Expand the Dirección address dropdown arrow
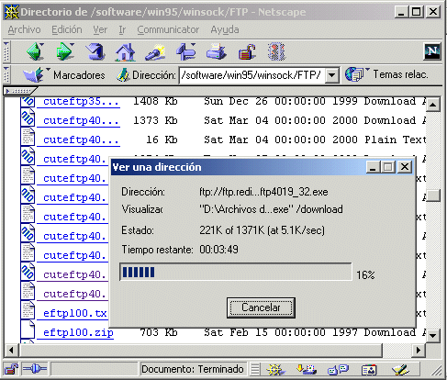This screenshot has height=380, width=447. click(332, 75)
